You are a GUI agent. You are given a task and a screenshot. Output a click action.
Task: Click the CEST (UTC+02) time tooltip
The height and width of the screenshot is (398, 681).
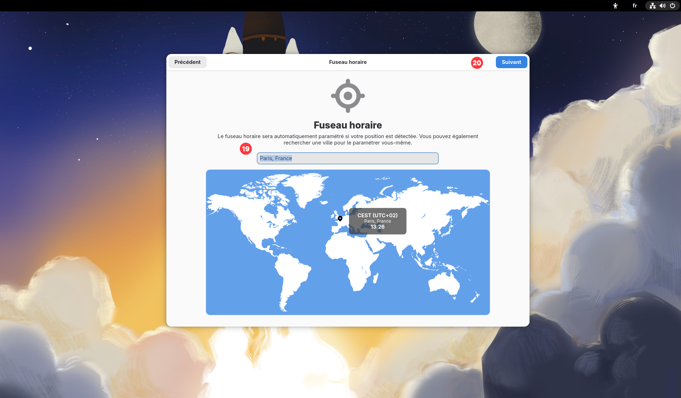click(377, 221)
